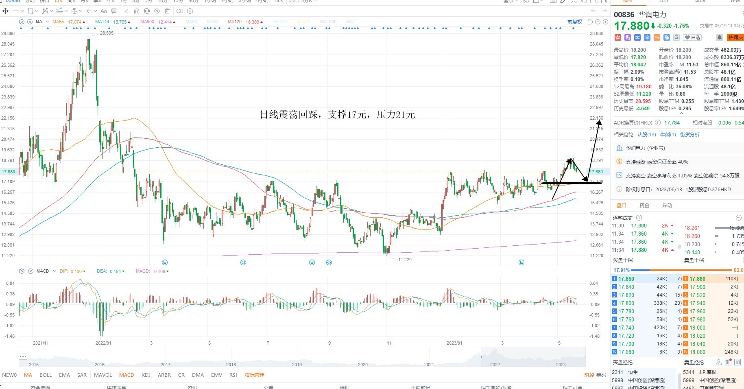Open the 逐笔成交 options ellipsis menu
Viewport: 744px width, 389px height.
pyautogui.click(x=739, y=218)
